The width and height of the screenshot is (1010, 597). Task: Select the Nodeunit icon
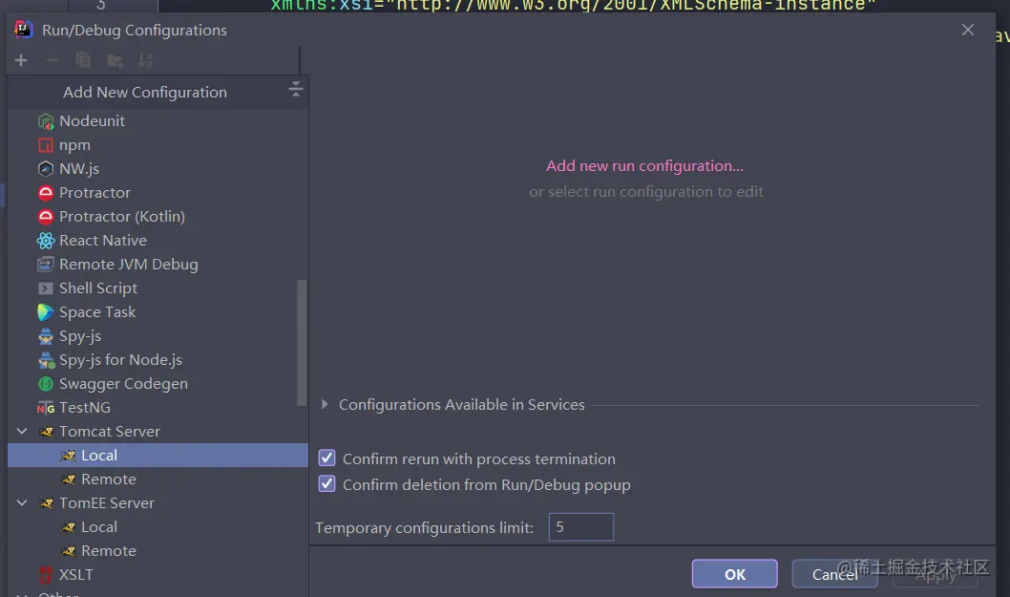click(x=46, y=121)
